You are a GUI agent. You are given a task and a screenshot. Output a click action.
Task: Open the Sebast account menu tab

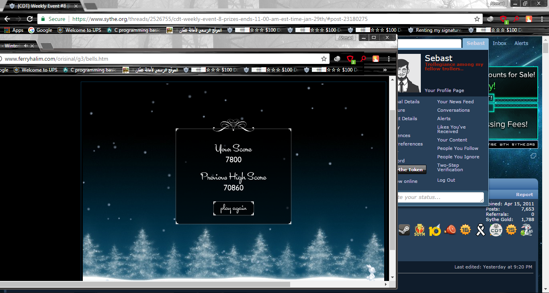(x=475, y=43)
